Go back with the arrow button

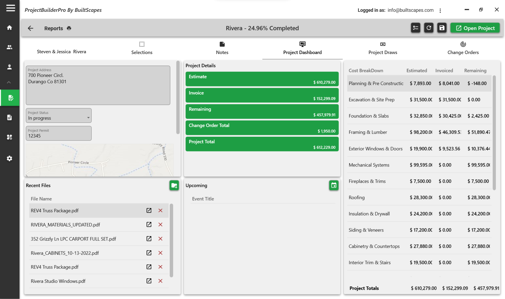pos(31,28)
